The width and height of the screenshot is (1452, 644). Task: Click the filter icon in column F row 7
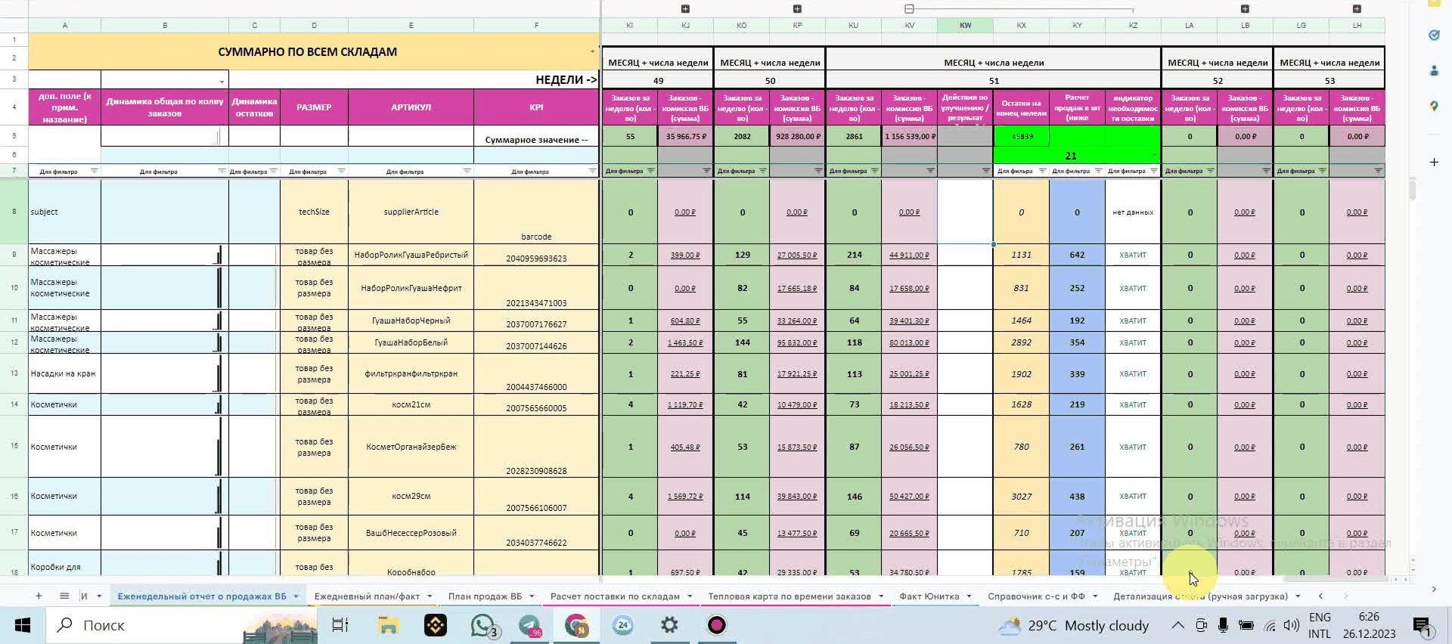click(x=592, y=171)
